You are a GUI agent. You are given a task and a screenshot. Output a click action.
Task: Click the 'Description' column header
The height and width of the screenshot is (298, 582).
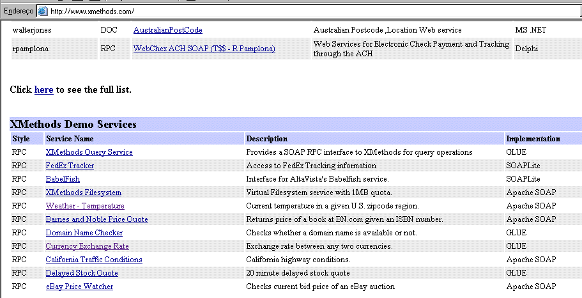pos(267,139)
